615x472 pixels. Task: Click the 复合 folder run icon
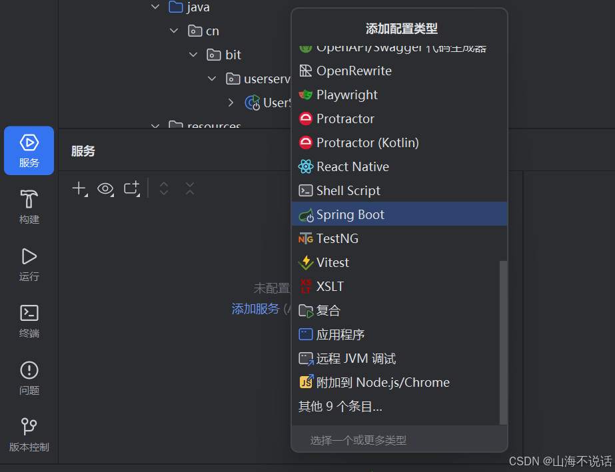306,310
